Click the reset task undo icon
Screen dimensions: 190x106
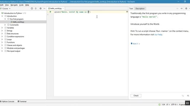pyautogui.click(x=183, y=96)
